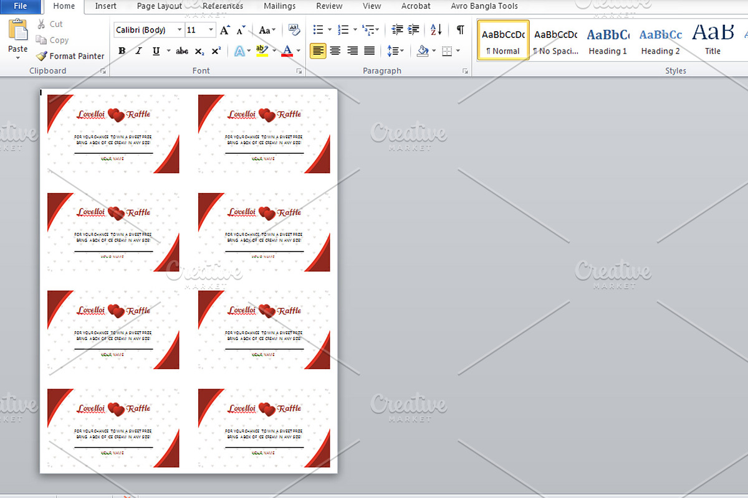
Task: Open the File tab
Action: coord(21,6)
